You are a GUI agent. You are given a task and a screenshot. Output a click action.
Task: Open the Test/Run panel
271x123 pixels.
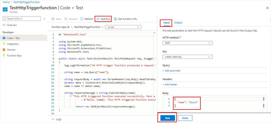[x=103, y=19]
